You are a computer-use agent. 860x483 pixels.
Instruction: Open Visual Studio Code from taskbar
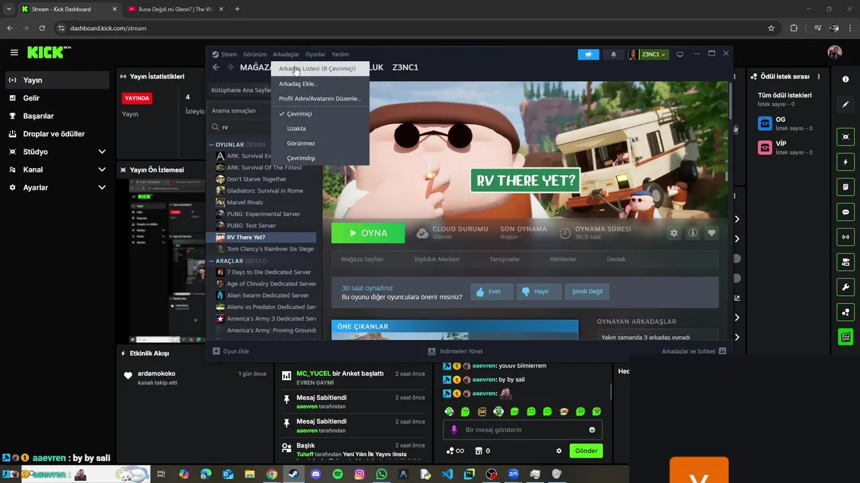pyautogui.click(x=447, y=474)
